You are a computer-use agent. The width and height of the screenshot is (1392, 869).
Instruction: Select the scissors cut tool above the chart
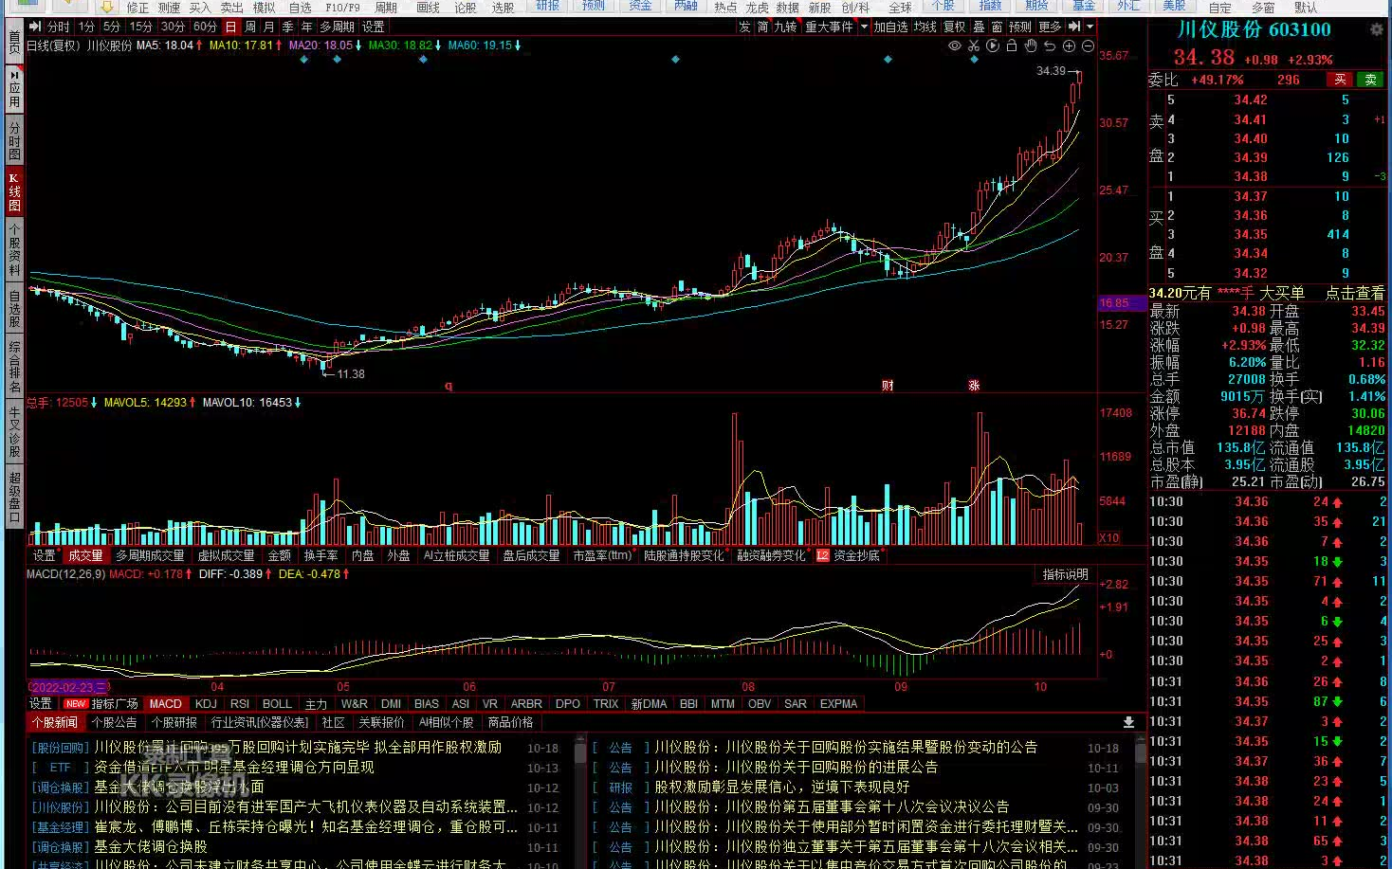(x=974, y=45)
